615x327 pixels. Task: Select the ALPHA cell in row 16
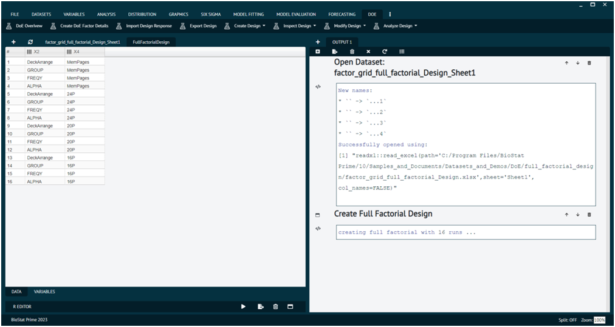45,181
